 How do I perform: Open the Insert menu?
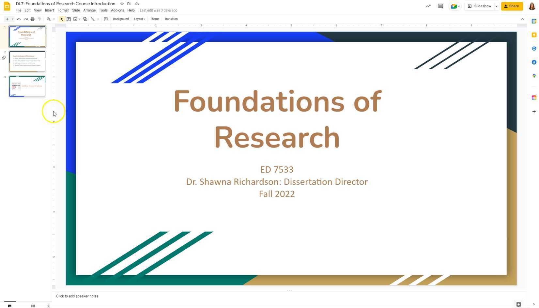tap(49, 10)
